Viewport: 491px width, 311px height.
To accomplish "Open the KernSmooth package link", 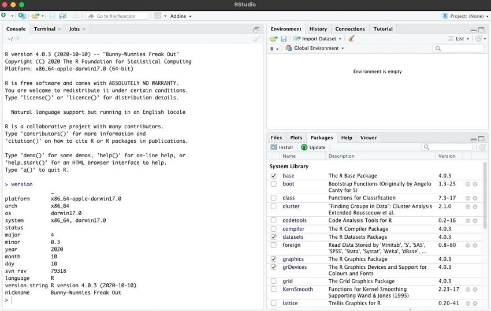I will (297, 289).
